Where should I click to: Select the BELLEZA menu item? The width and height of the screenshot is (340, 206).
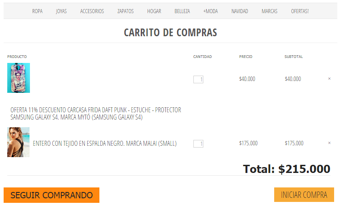[182, 11]
